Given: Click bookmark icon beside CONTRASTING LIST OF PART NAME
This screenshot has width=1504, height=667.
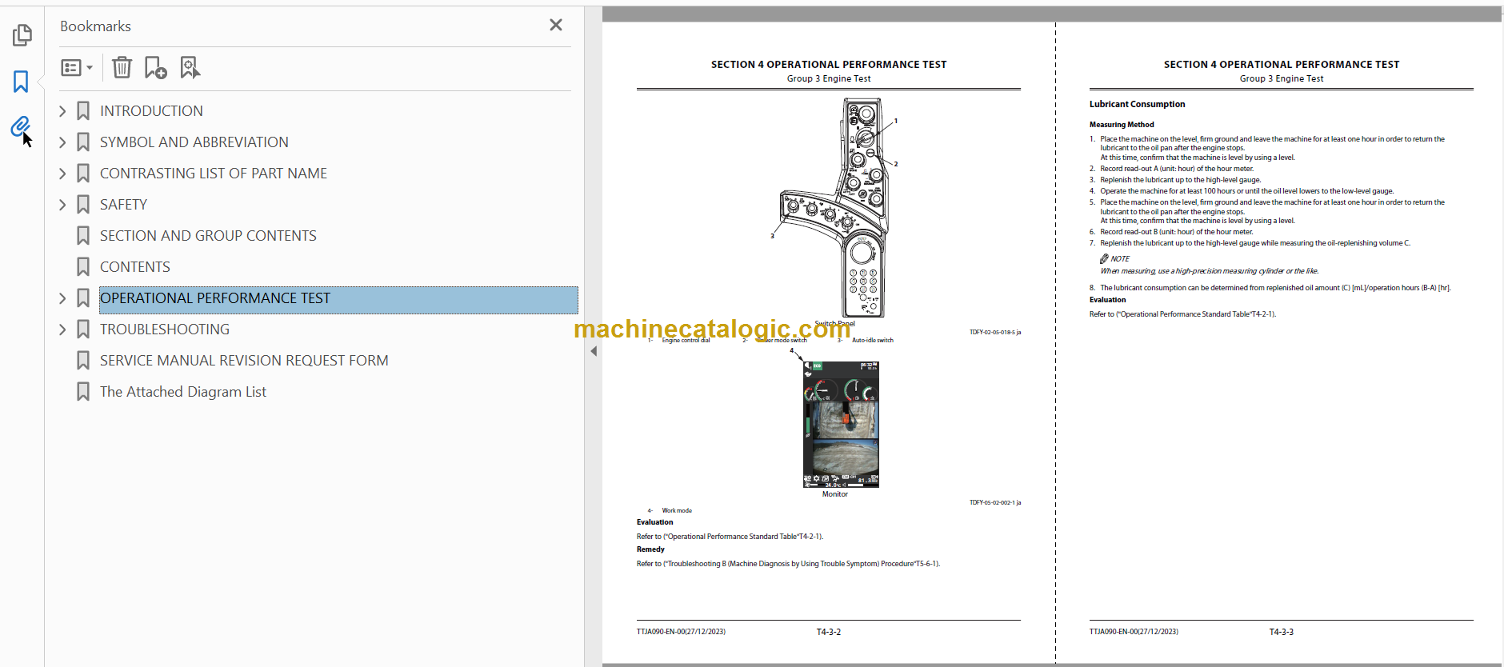Looking at the screenshot, I should click(x=83, y=174).
